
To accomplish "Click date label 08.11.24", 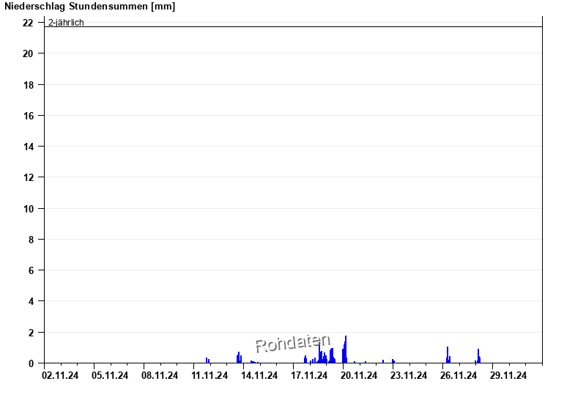I will tap(160, 375).
